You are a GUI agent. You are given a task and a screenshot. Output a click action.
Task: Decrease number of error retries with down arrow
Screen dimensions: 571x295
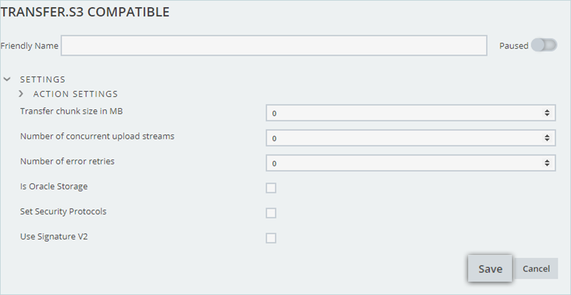tap(547, 165)
